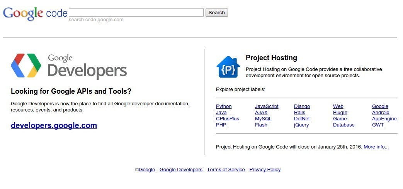Open the MySQL project label
Image resolution: width=403 pixels, height=189 pixels.
coord(264,119)
